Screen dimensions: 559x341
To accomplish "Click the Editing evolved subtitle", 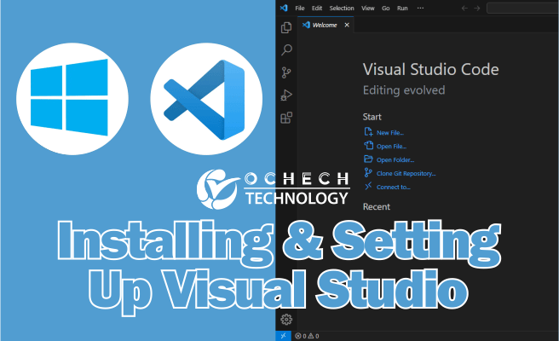I will point(404,90).
